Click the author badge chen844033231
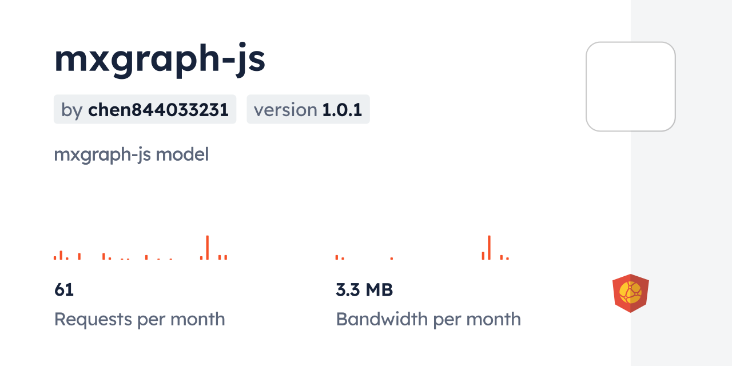 (145, 109)
